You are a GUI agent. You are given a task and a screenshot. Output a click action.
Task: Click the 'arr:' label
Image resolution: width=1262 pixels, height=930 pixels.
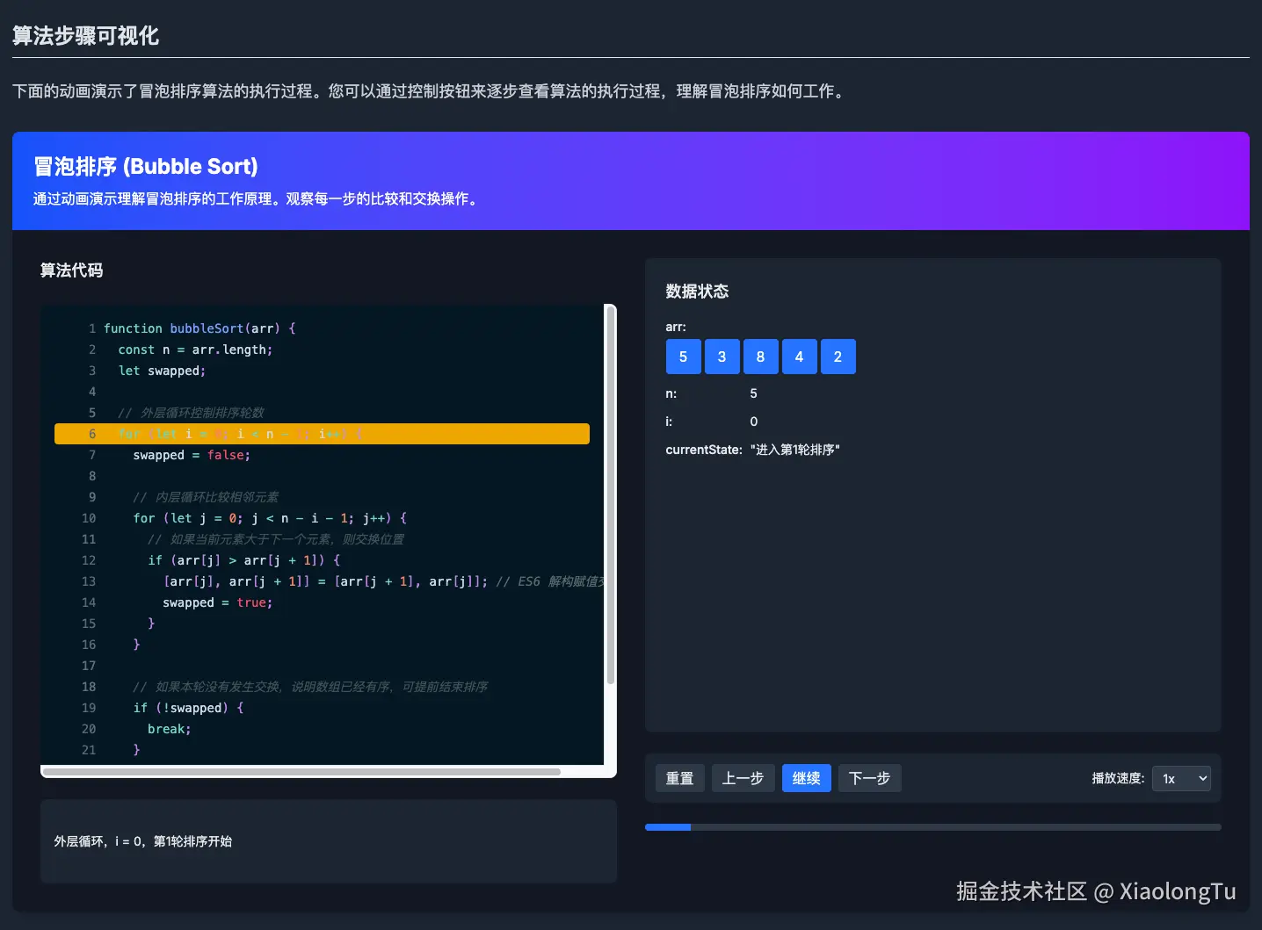point(676,327)
